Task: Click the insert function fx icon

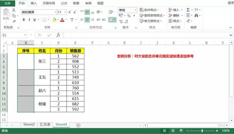Action: (58, 35)
